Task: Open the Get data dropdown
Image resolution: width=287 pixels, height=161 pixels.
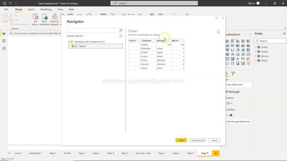Action: 35,20
